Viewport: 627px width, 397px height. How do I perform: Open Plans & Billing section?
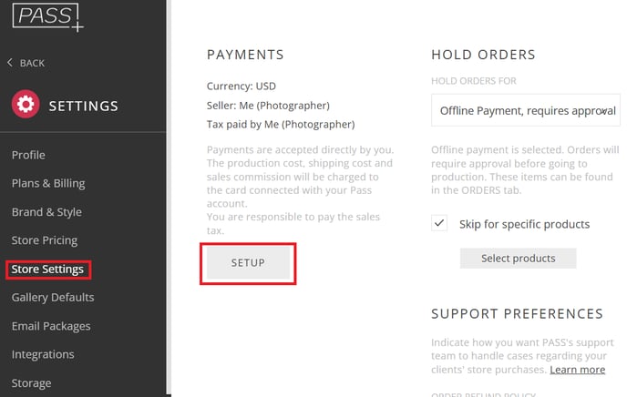pos(48,183)
